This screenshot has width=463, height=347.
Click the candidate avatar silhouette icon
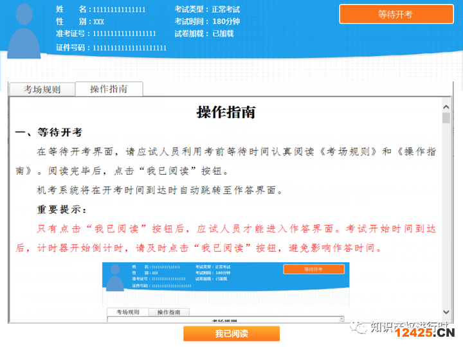[x=24, y=30]
